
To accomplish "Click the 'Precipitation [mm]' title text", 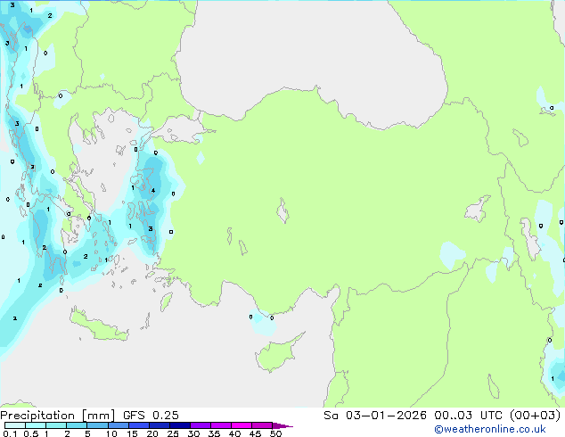I will click(57, 416).
